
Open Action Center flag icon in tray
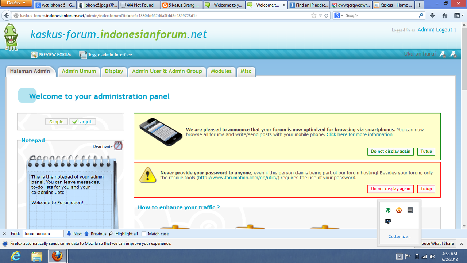408,256
